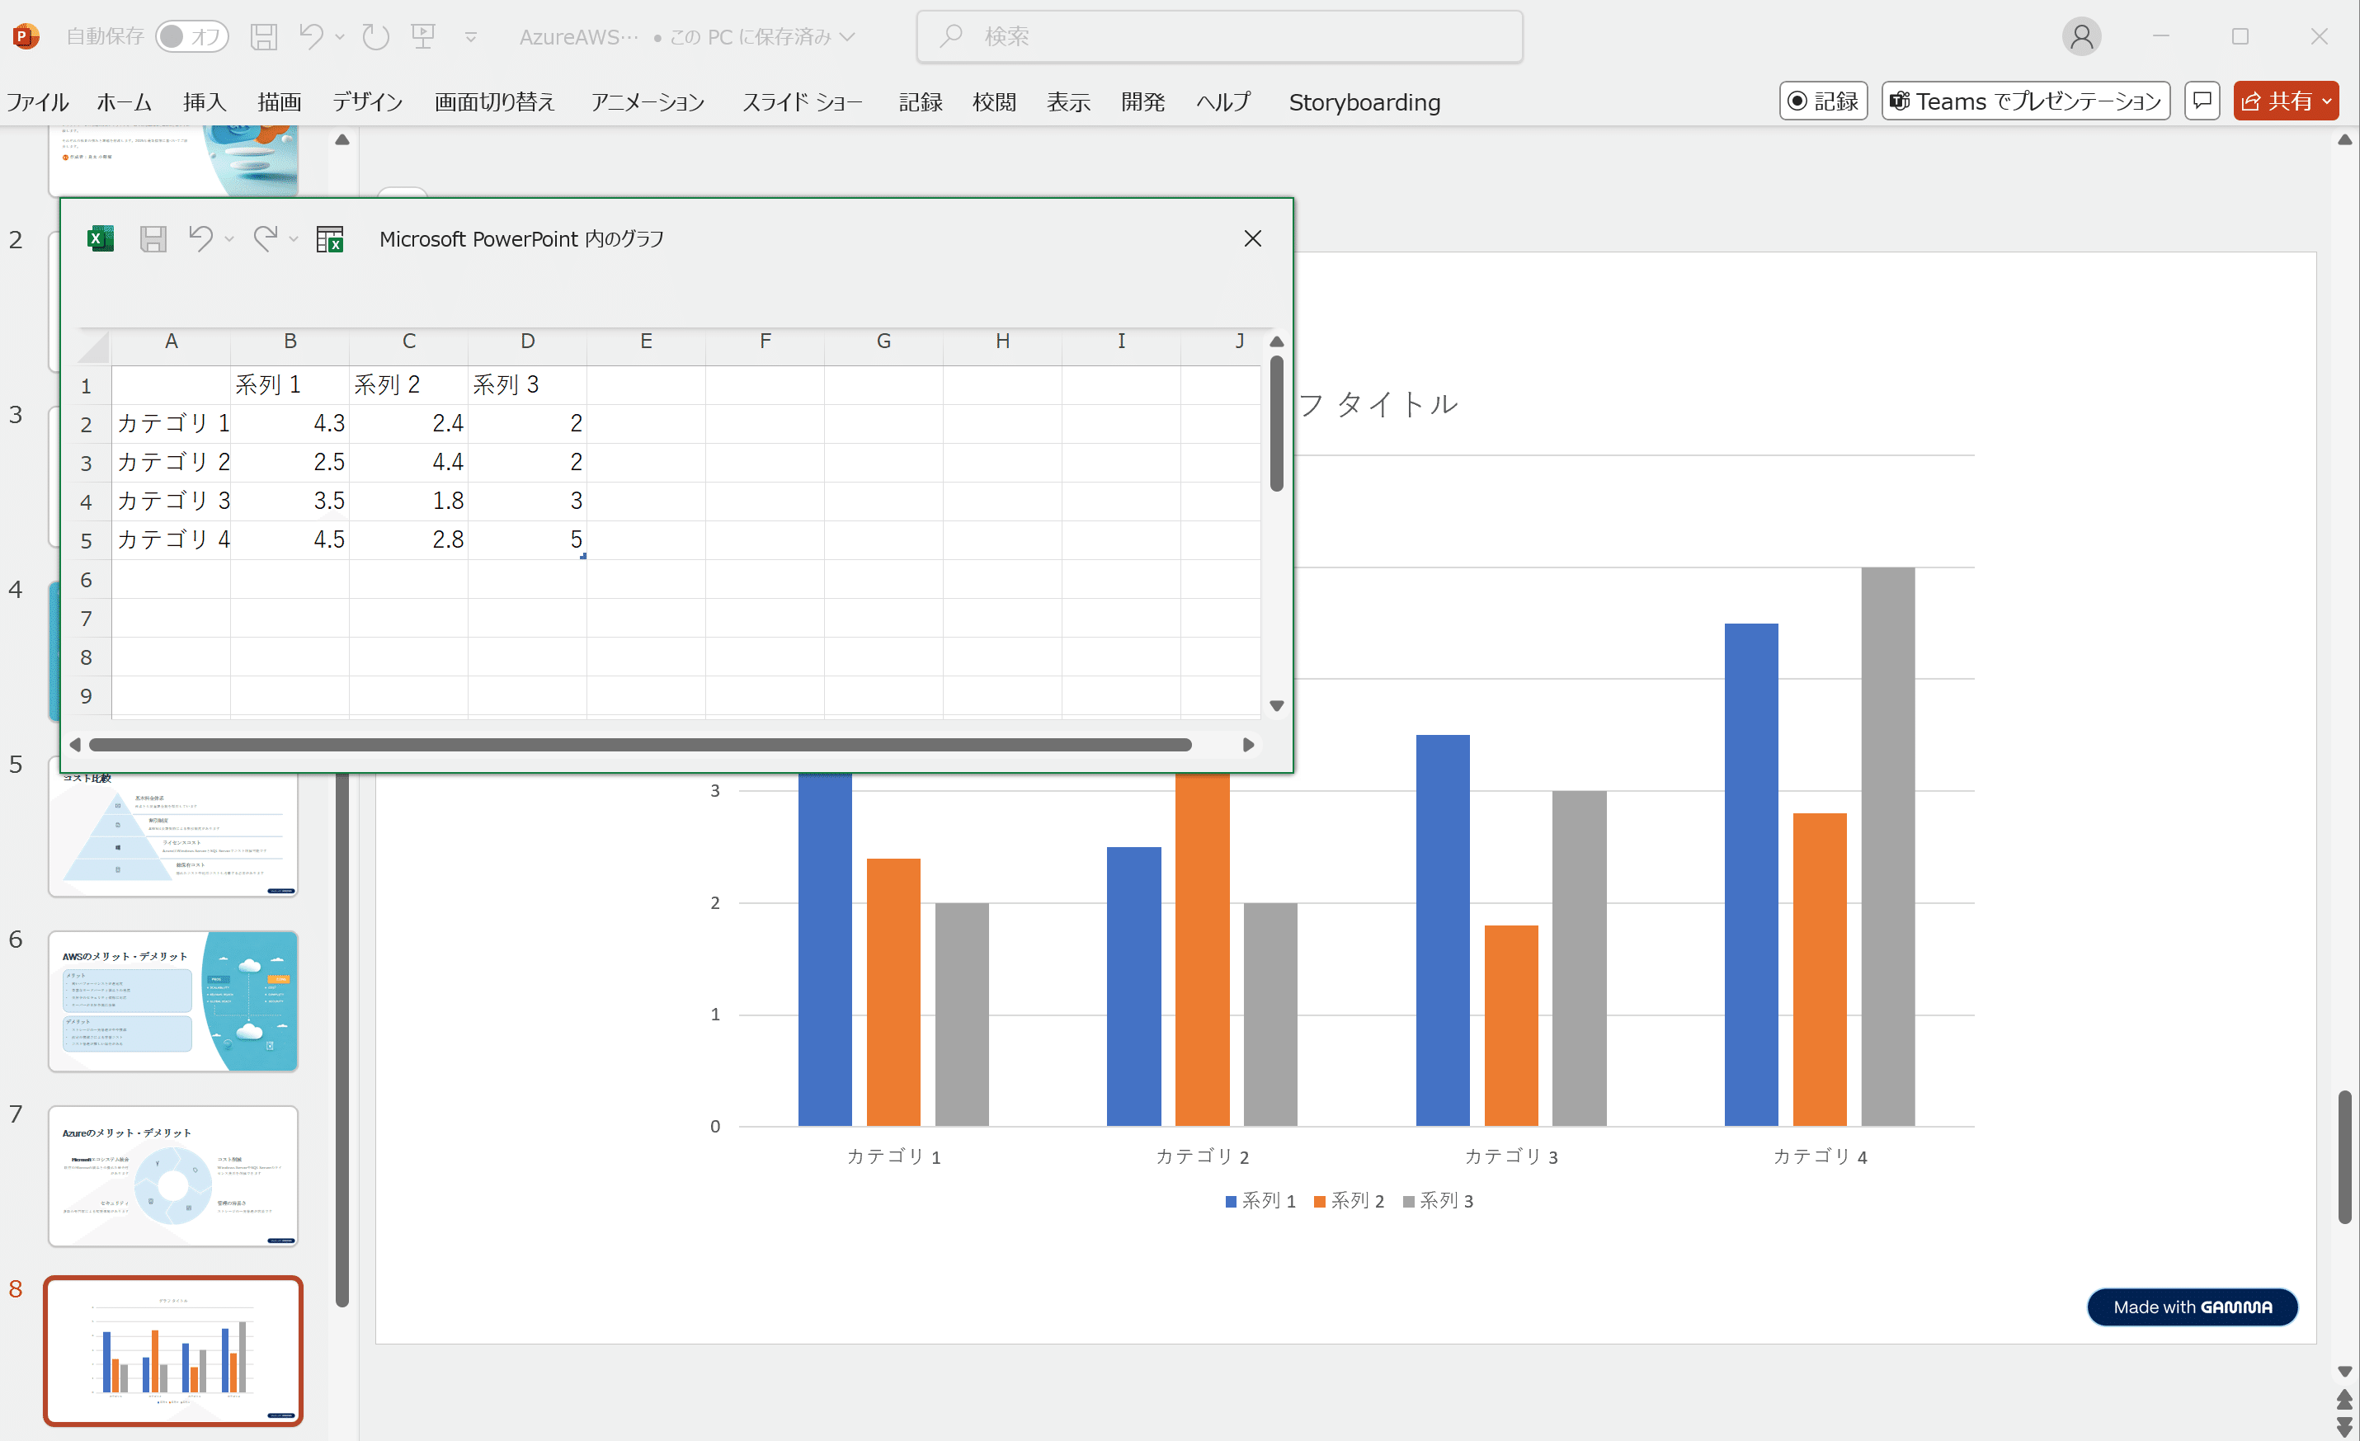
Task: Click the chart data horizontal scrollbar
Action: tap(640, 744)
